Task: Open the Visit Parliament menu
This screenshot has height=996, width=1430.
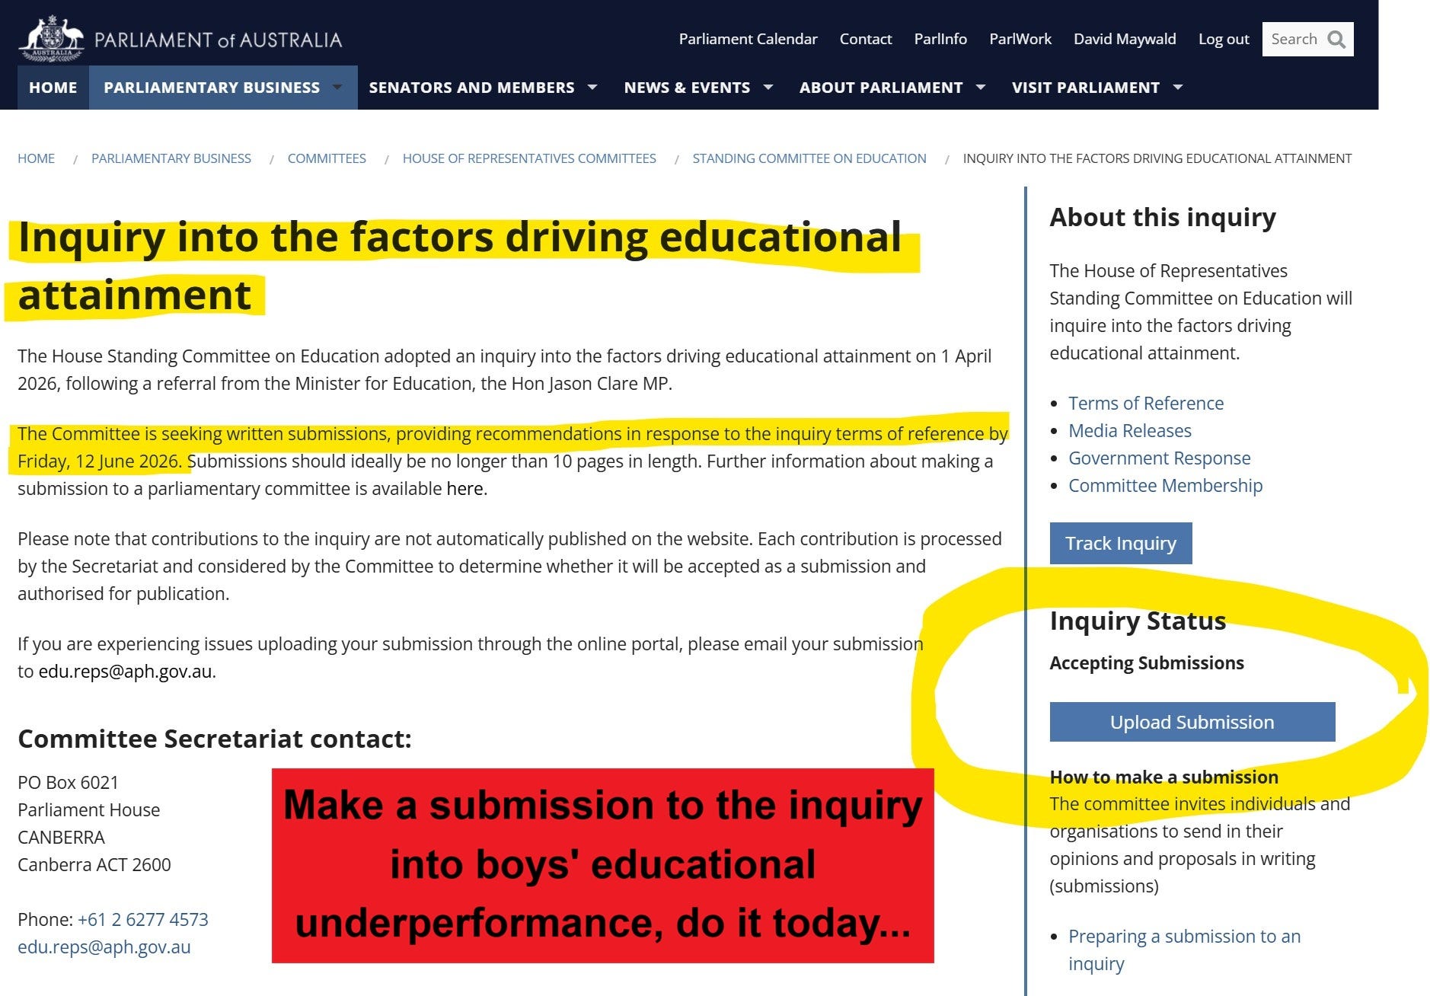Action: pyautogui.click(x=1086, y=88)
